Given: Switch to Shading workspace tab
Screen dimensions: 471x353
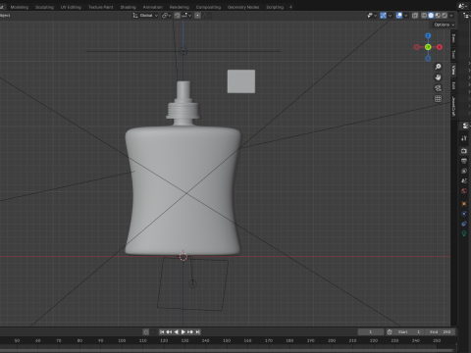Looking at the screenshot, I should (128, 7).
